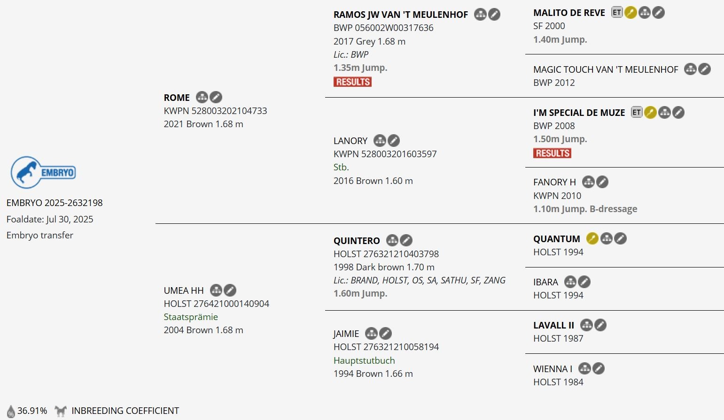Click the edit pencil beside UMEA HH
The width and height of the screenshot is (724, 420).
(230, 290)
